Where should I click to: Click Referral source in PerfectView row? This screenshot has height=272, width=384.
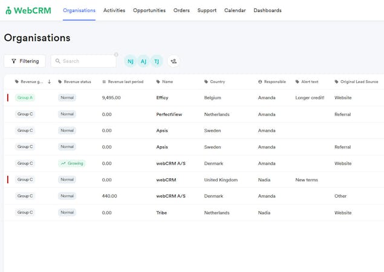point(343,114)
